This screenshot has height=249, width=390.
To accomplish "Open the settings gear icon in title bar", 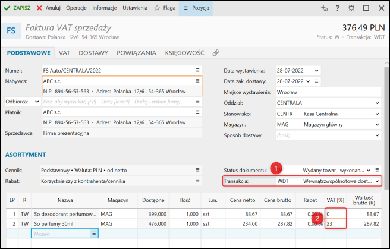I will pos(351,8).
